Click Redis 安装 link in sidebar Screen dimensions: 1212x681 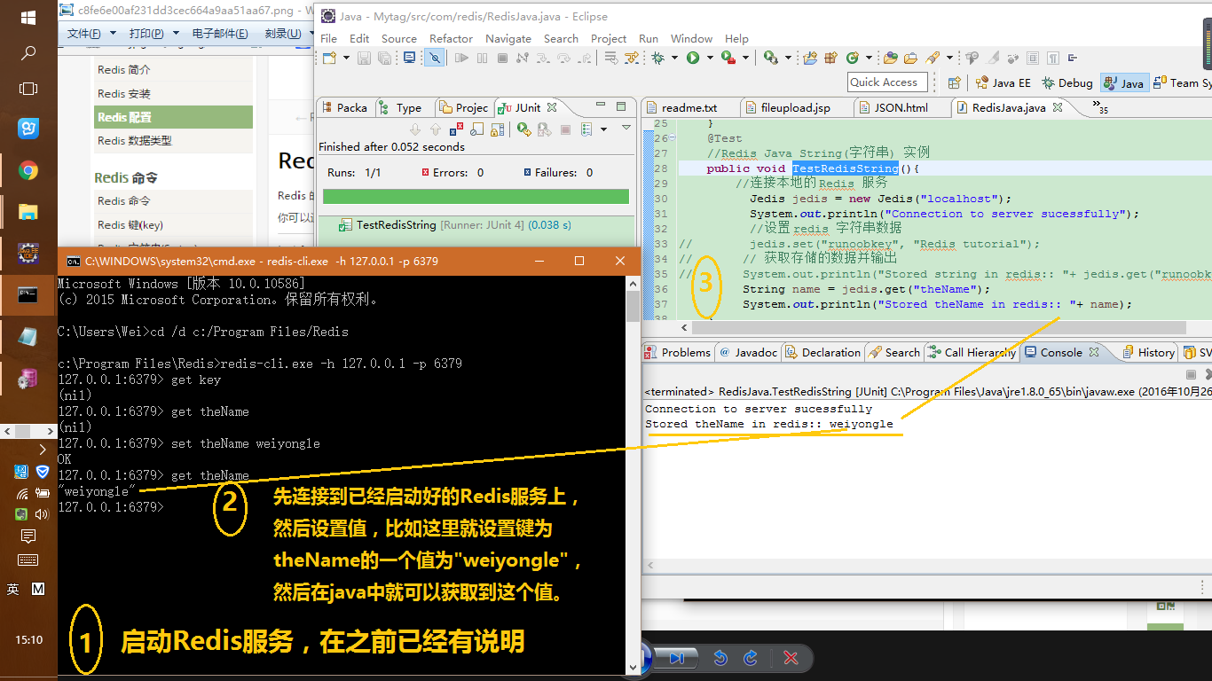(x=124, y=93)
